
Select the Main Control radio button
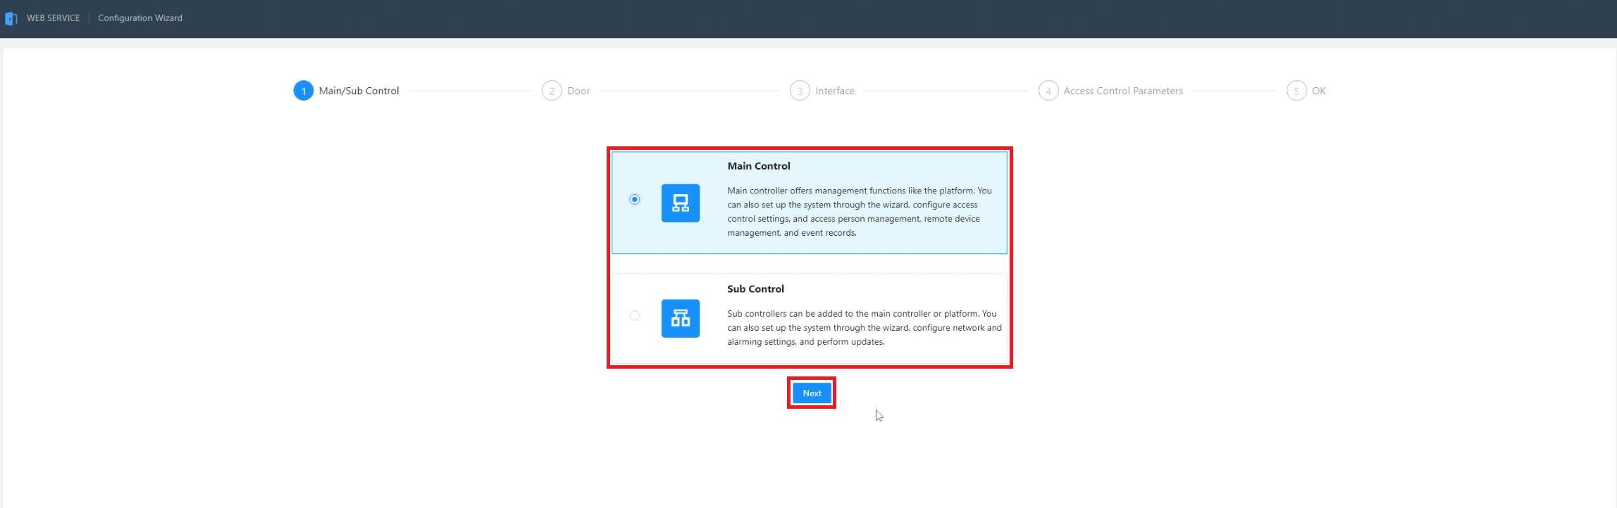(x=635, y=199)
